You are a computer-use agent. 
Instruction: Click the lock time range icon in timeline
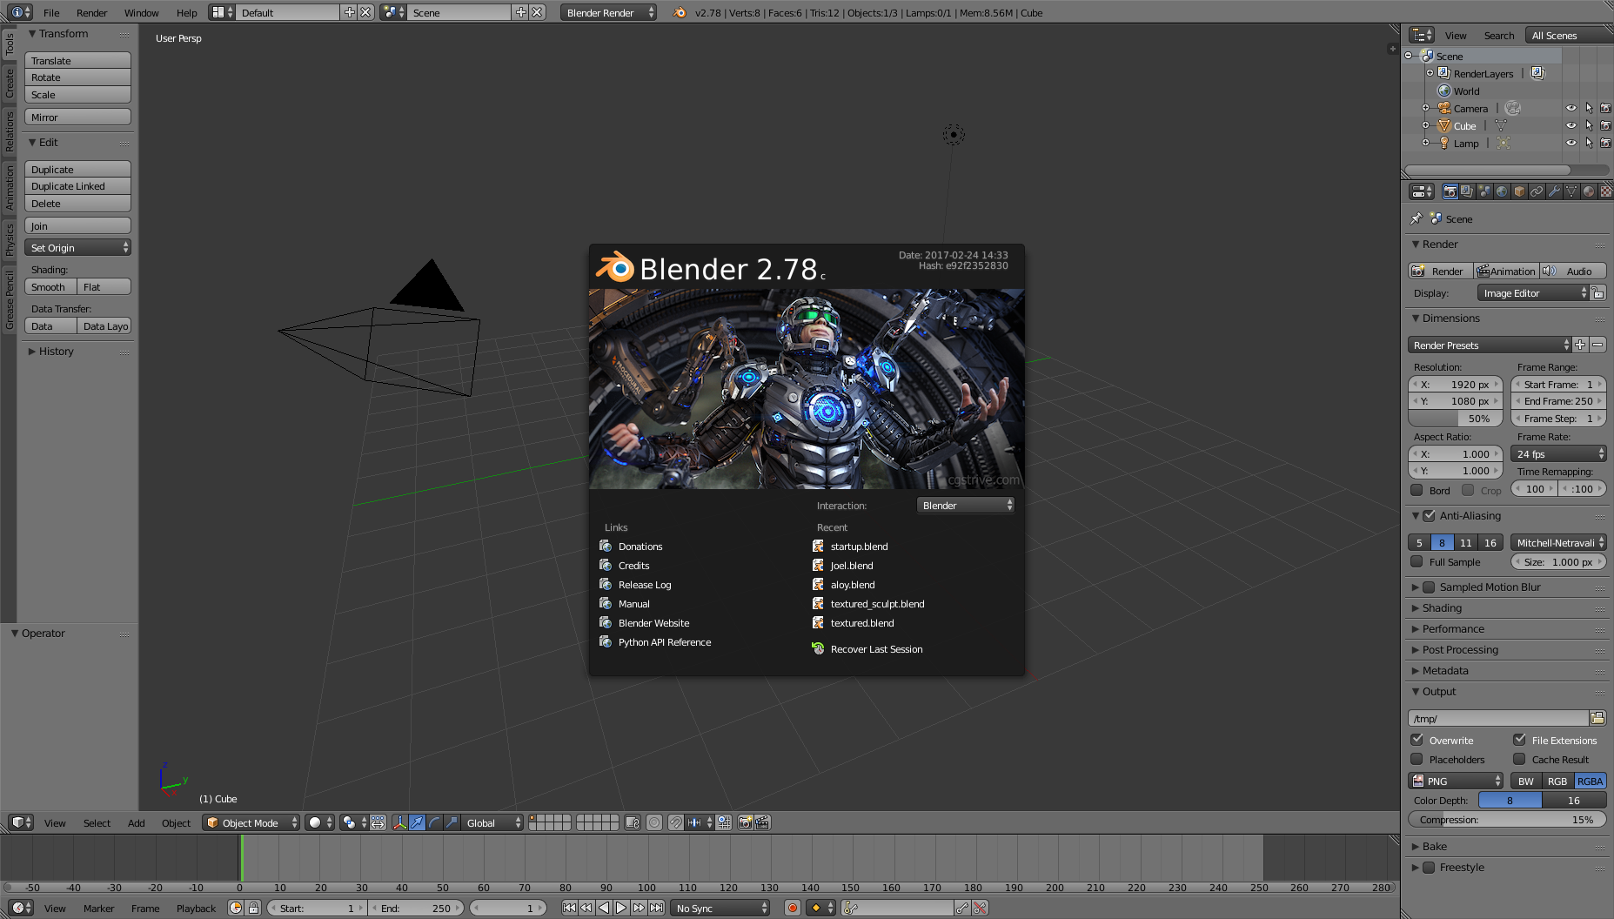253,908
